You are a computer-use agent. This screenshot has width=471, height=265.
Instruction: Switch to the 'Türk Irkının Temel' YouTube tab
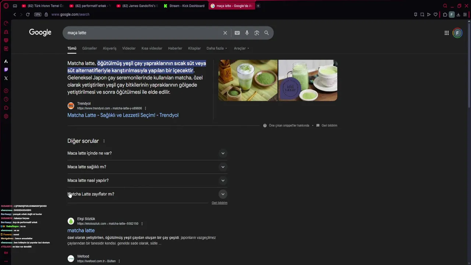pyautogui.click(x=43, y=6)
